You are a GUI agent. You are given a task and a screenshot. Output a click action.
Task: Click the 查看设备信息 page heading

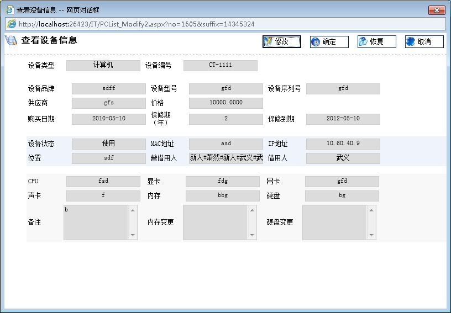click(49, 40)
